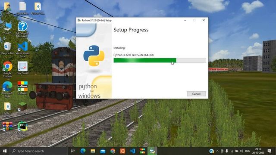
Task: Cancel the Python installation
Action: (196, 94)
